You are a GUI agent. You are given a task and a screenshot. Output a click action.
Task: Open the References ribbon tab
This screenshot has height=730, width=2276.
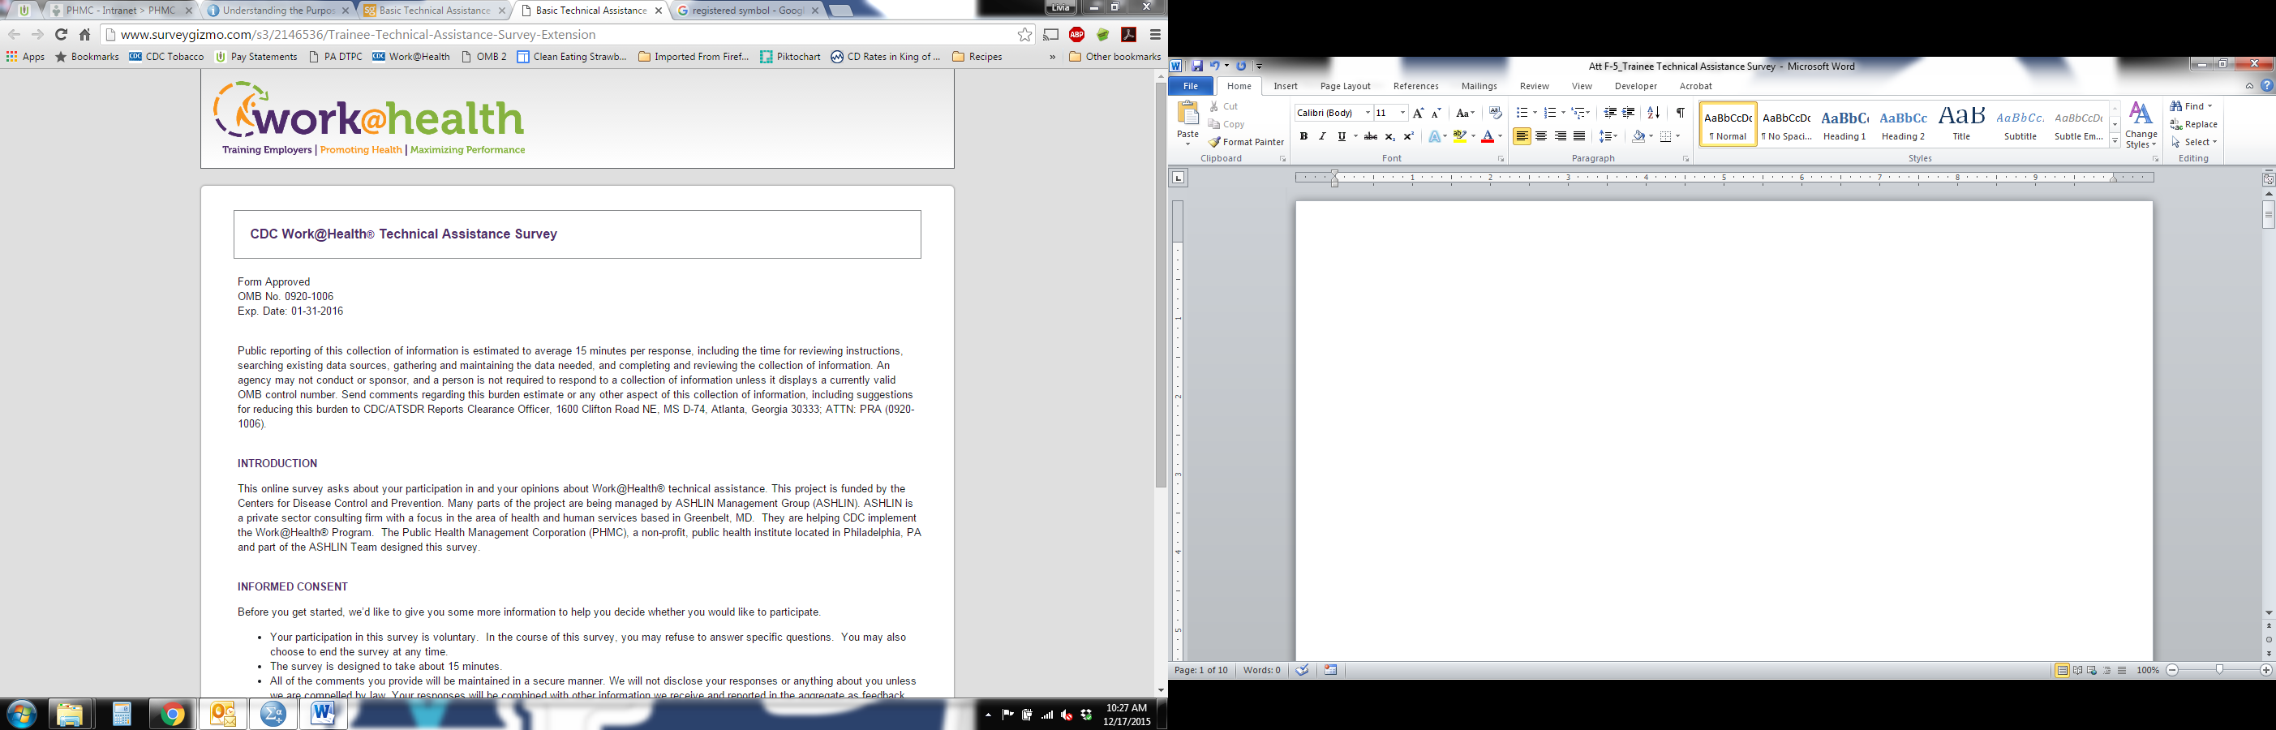(1415, 86)
